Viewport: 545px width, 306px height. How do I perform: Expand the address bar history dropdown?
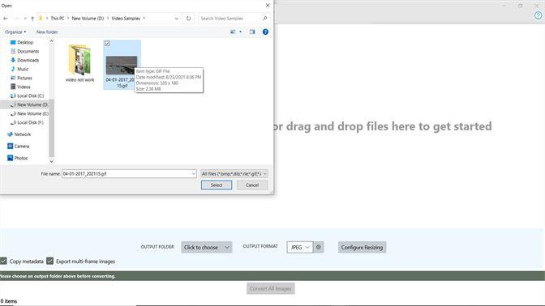pos(177,19)
